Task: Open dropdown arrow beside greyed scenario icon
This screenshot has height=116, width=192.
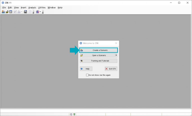Action: (21, 12)
